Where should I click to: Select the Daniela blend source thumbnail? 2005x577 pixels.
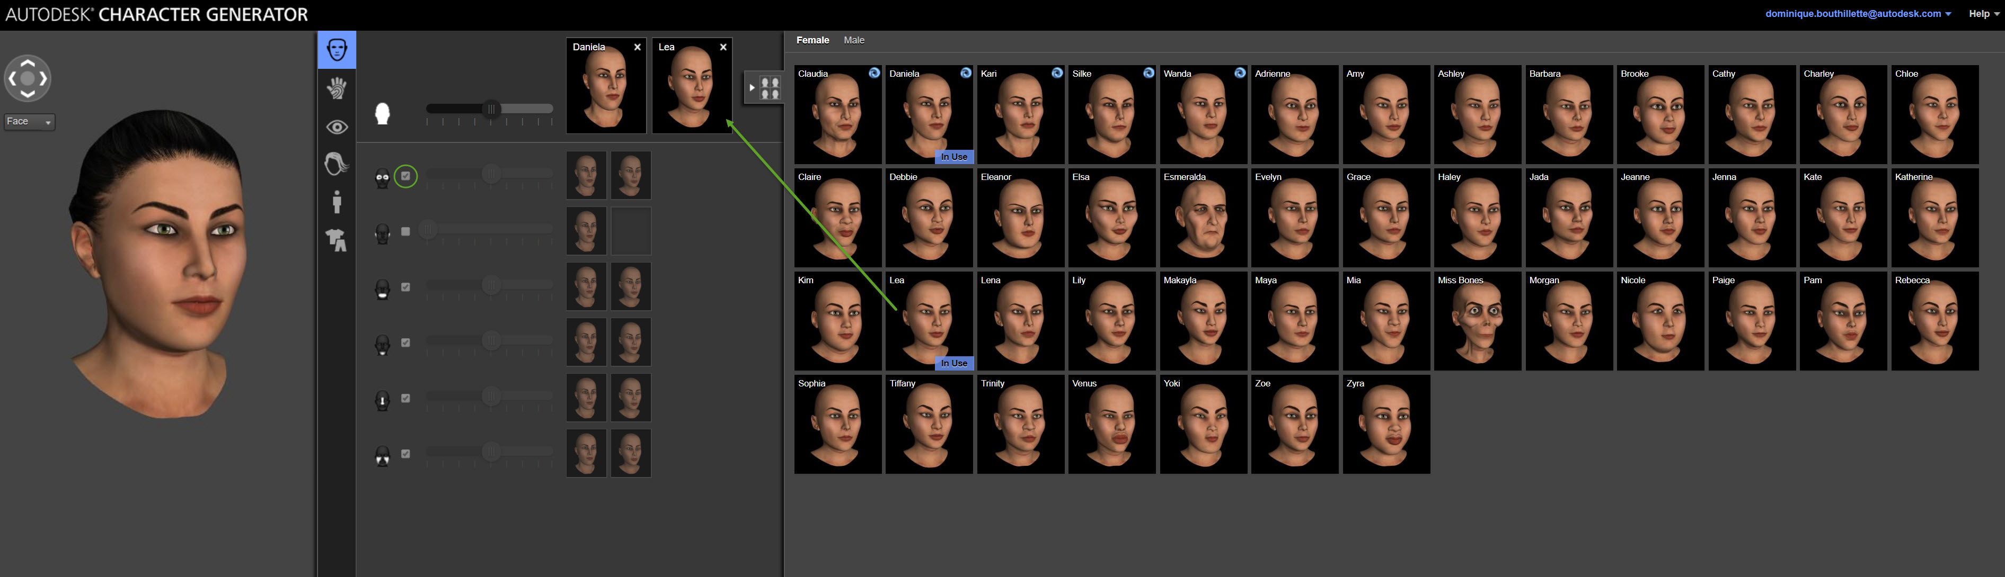(x=606, y=86)
